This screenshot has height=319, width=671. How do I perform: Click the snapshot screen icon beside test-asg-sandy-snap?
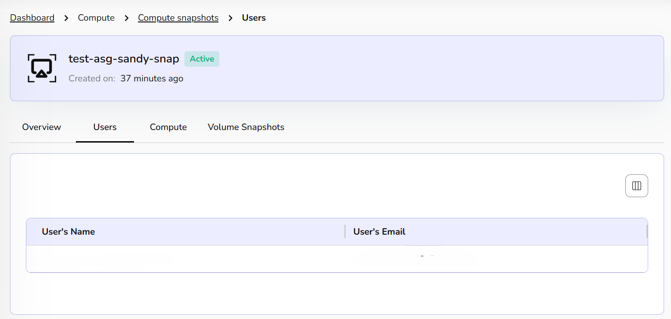(42, 68)
